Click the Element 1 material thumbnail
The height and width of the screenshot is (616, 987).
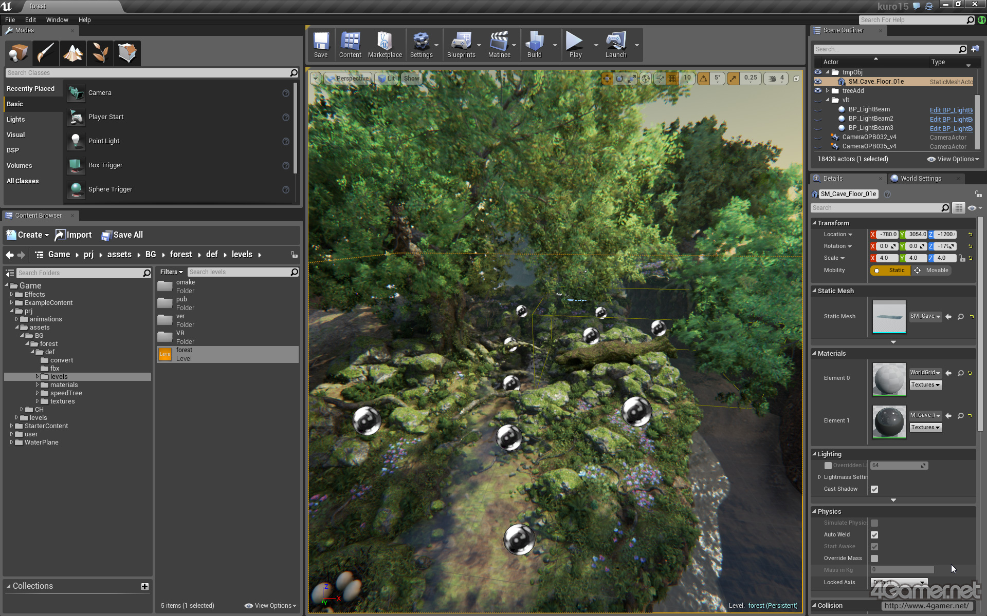[889, 421]
